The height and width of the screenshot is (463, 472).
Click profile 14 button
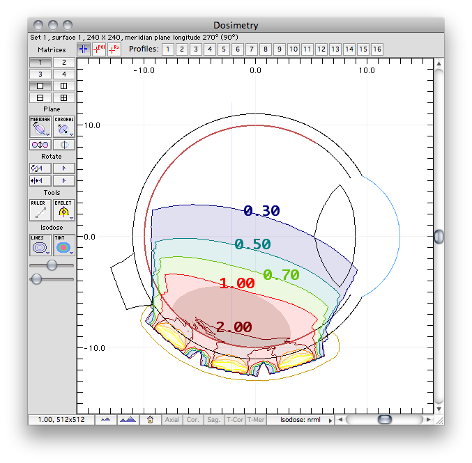349,49
